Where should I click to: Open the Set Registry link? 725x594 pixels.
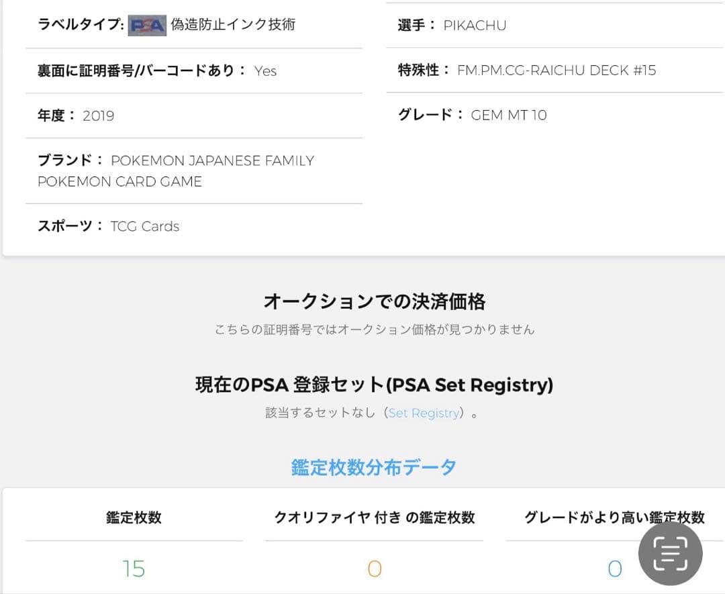pos(424,413)
